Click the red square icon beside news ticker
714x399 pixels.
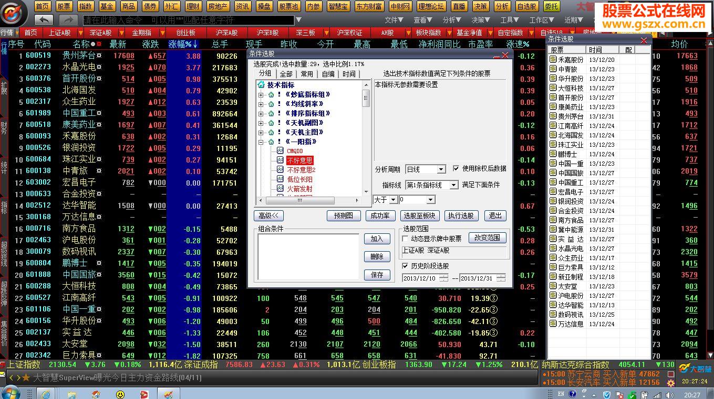670,374
